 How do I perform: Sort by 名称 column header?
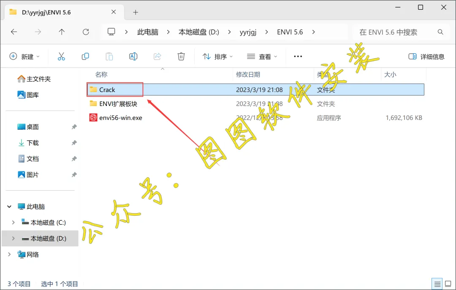[101, 74]
